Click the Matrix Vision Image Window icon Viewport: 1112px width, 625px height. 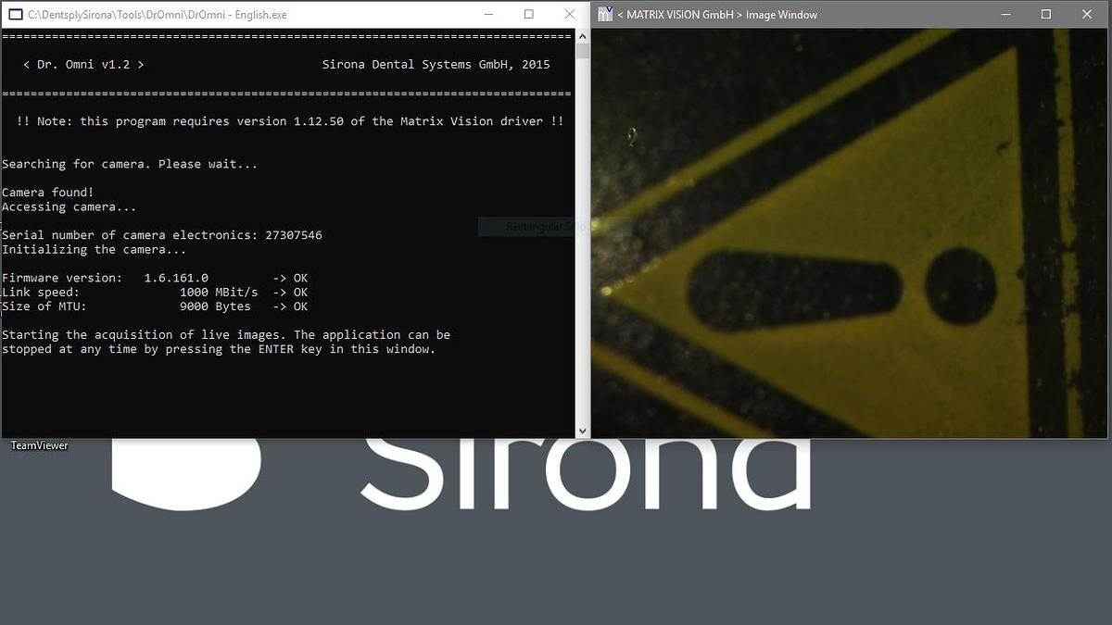[605, 15]
